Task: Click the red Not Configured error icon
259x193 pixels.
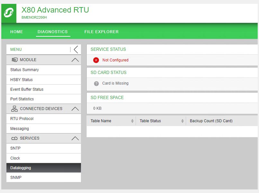Action: point(96,60)
